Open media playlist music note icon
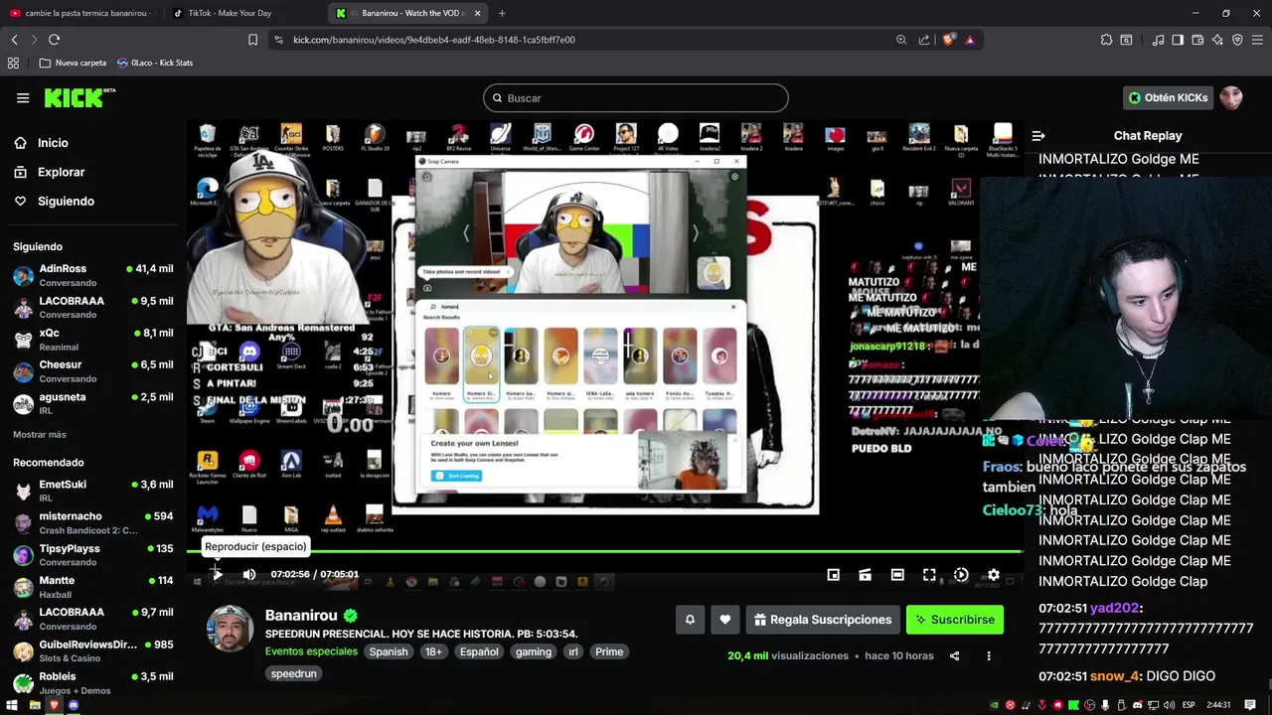The image size is (1272, 715). (1158, 40)
